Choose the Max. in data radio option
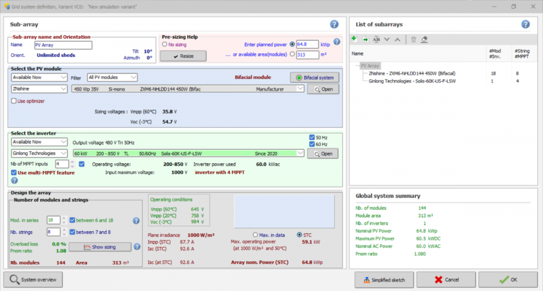 (256, 235)
